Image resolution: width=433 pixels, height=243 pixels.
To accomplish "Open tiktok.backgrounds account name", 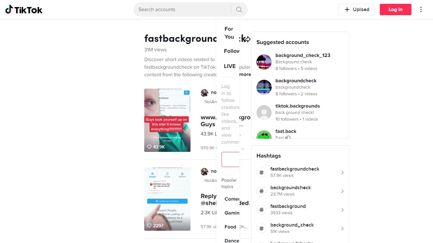I will click(297, 106).
